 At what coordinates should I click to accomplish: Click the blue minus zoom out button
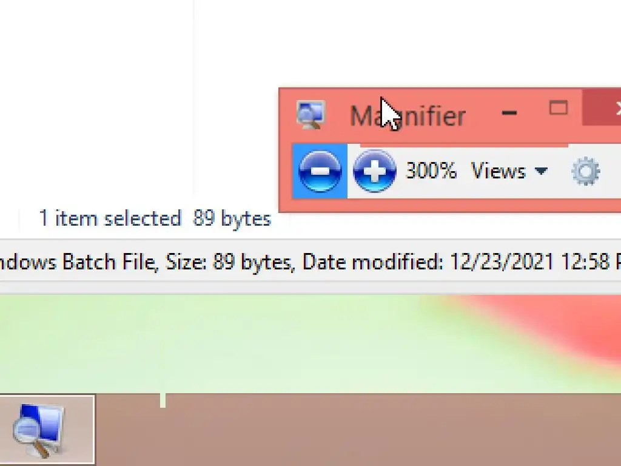(x=320, y=171)
